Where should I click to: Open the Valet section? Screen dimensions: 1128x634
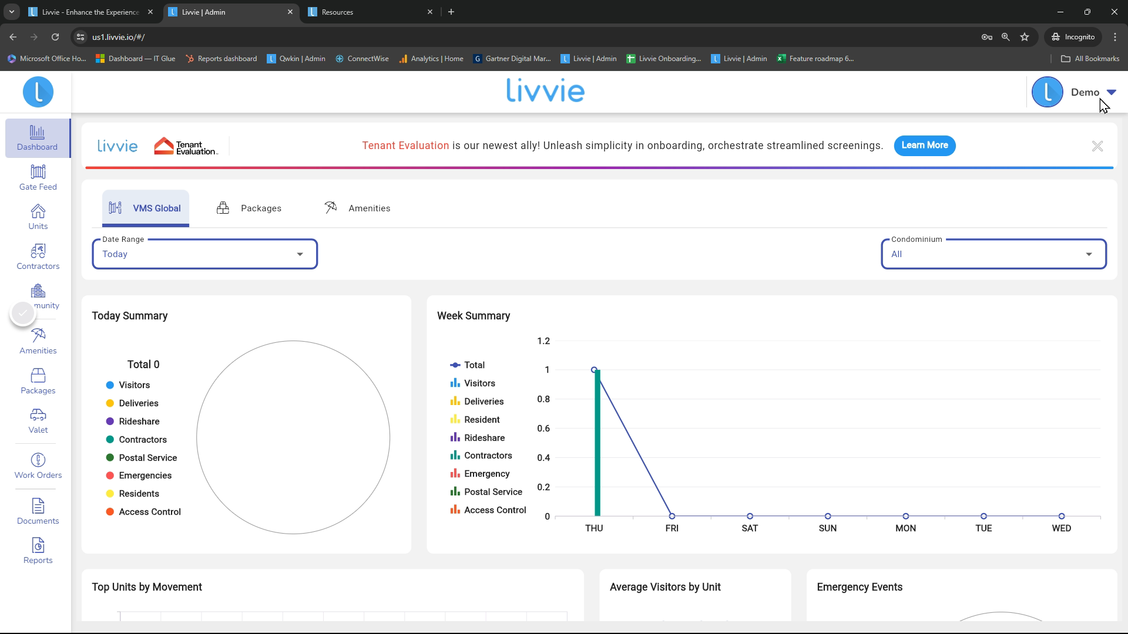[x=38, y=421]
